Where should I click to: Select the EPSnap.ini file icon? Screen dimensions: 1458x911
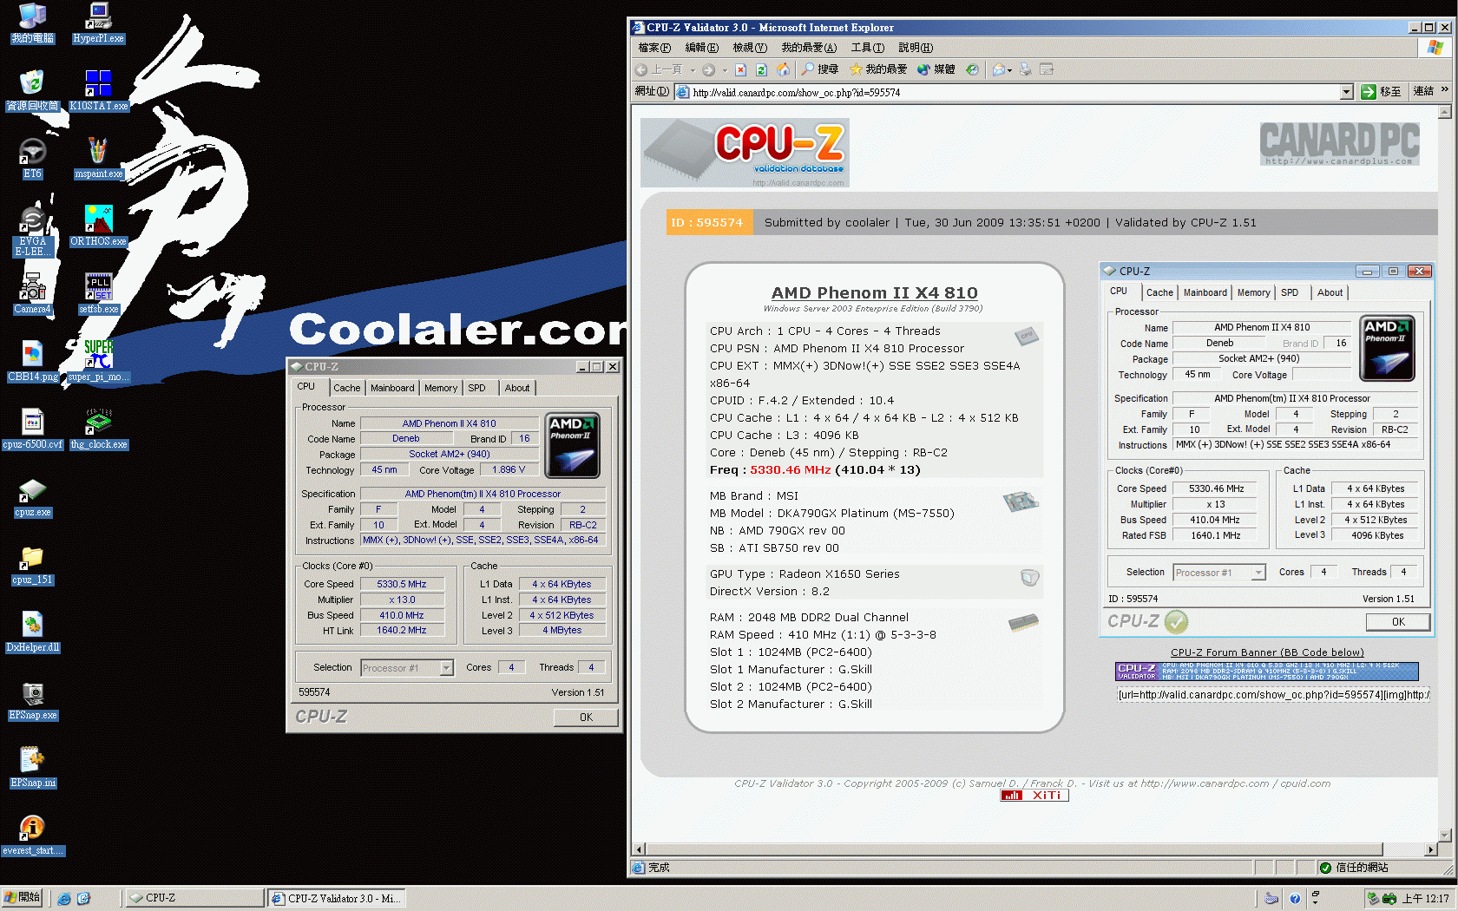click(32, 767)
